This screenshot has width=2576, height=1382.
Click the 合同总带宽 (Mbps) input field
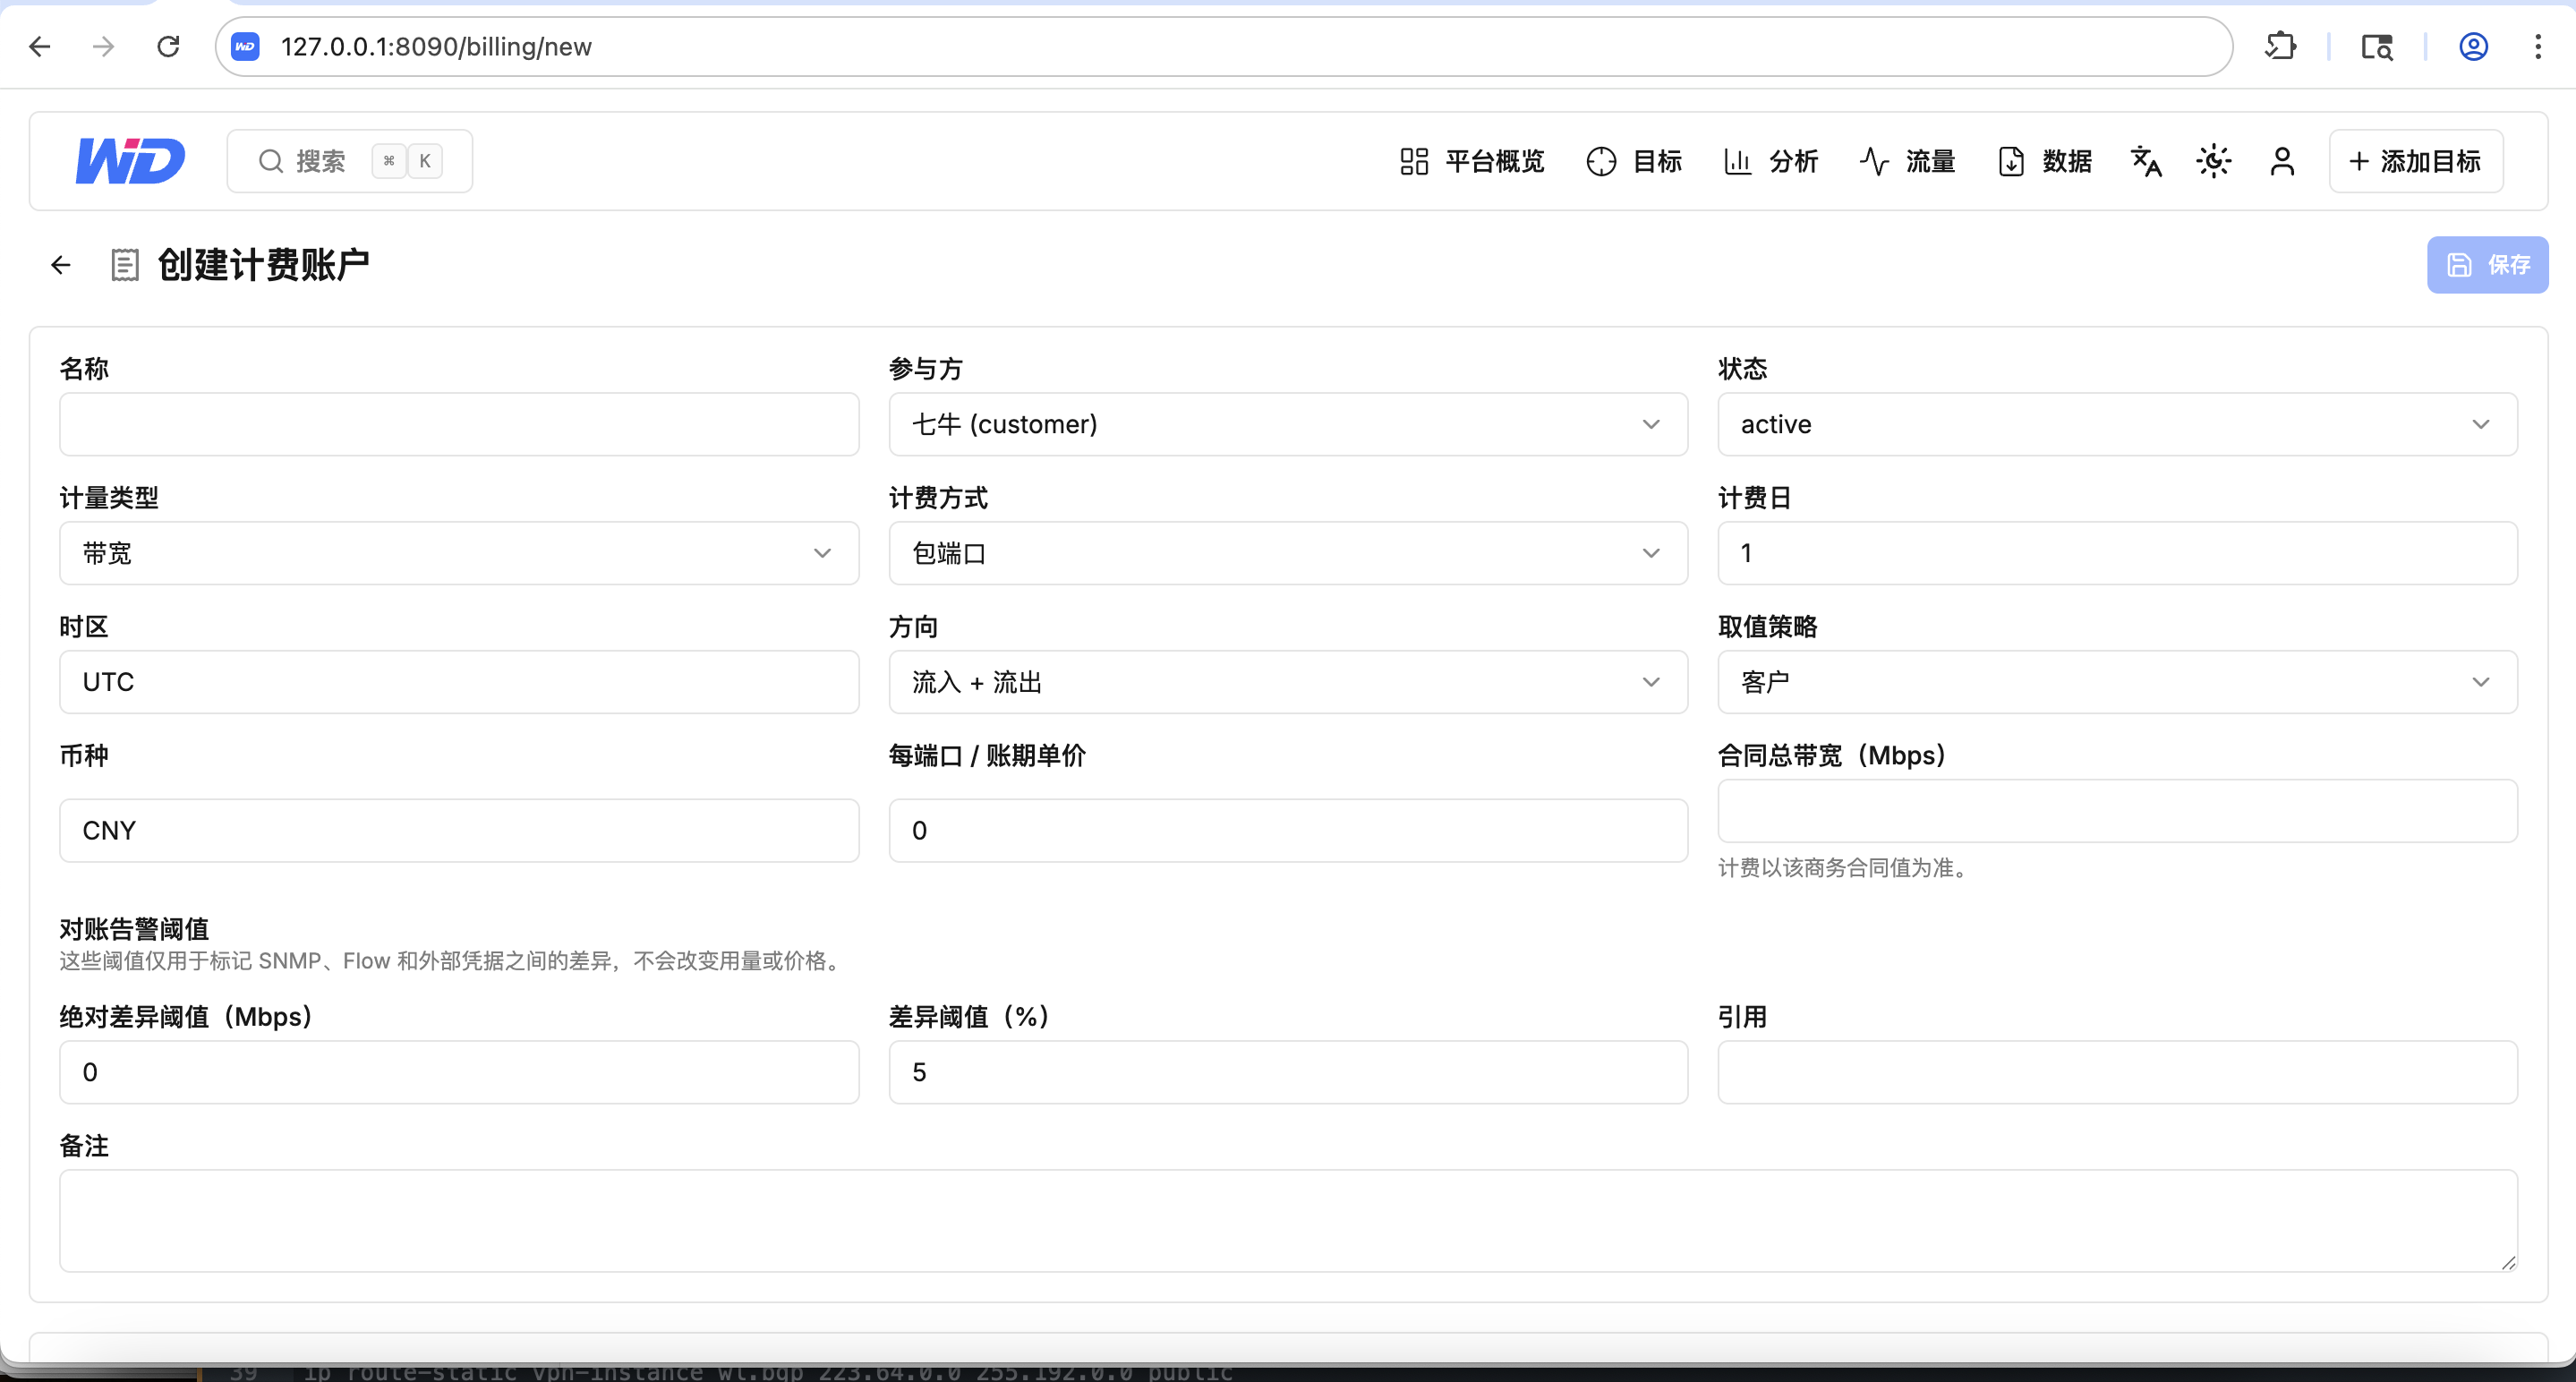2117,811
